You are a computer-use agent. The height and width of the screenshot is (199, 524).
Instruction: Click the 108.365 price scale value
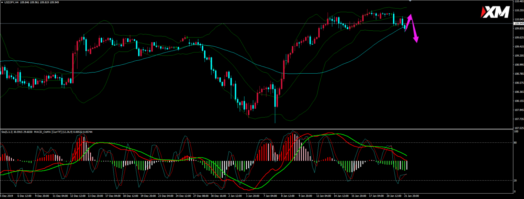(x=518, y=92)
